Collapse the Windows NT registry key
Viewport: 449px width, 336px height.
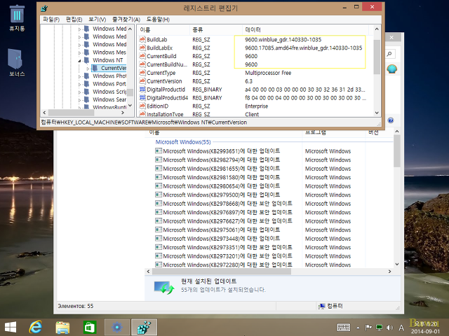(x=79, y=61)
